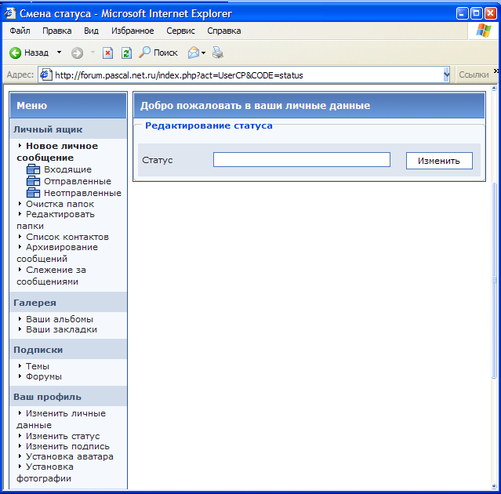This screenshot has height=494, width=501.
Task: Click the Статус text input field
Action: coord(301,160)
